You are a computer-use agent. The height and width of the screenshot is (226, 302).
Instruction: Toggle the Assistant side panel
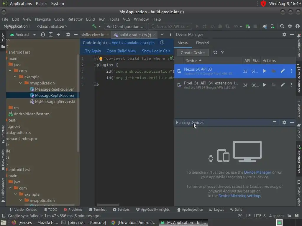coord(299,108)
